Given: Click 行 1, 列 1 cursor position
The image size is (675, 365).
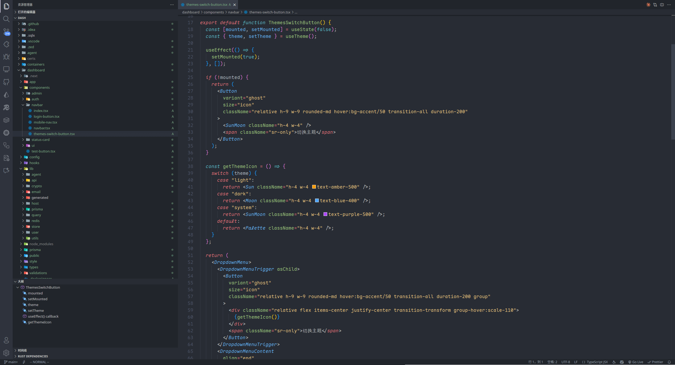Looking at the screenshot, I should 536,362.
